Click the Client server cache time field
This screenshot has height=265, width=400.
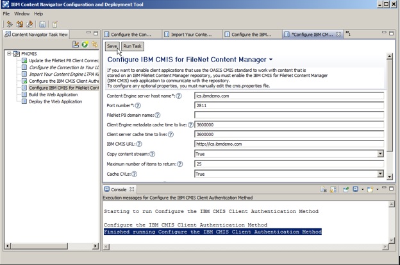tap(289, 134)
